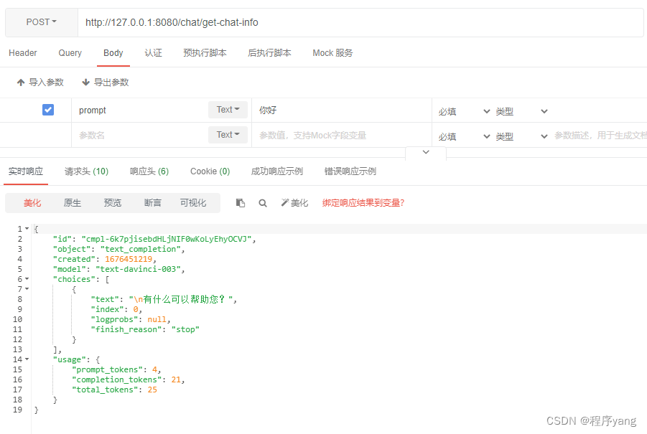Switch to the Query tab
The height and width of the screenshot is (434, 647).
click(x=70, y=53)
